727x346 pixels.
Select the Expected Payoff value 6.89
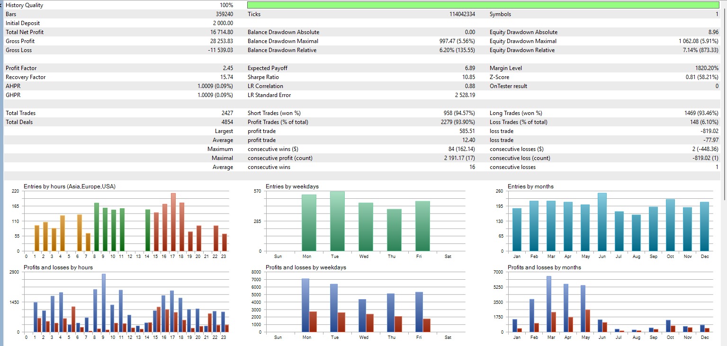pyautogui.click(x=470, y=68)
